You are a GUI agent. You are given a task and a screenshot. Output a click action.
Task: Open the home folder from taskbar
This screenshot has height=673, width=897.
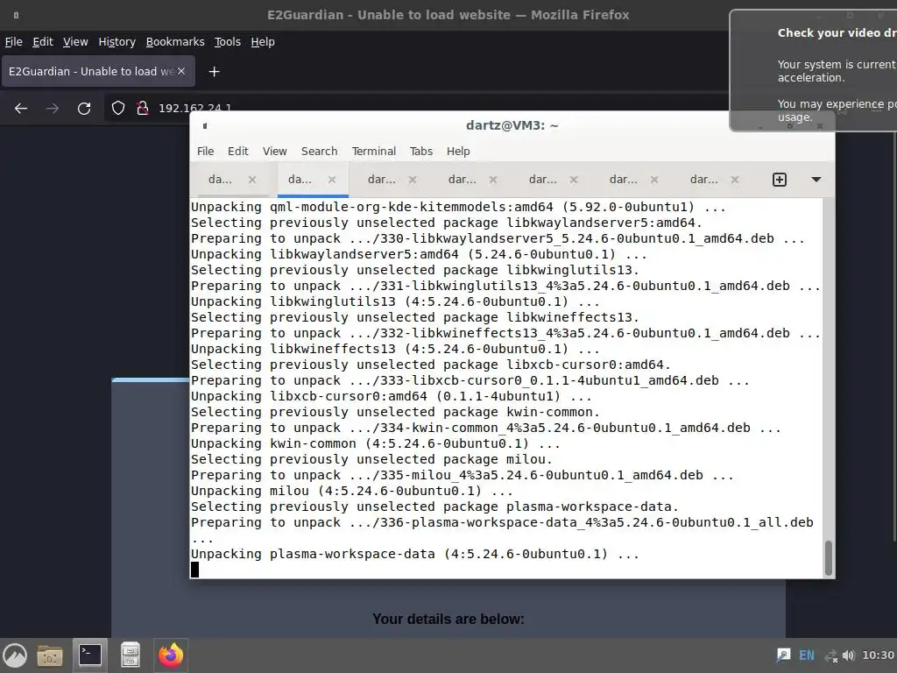50,655
